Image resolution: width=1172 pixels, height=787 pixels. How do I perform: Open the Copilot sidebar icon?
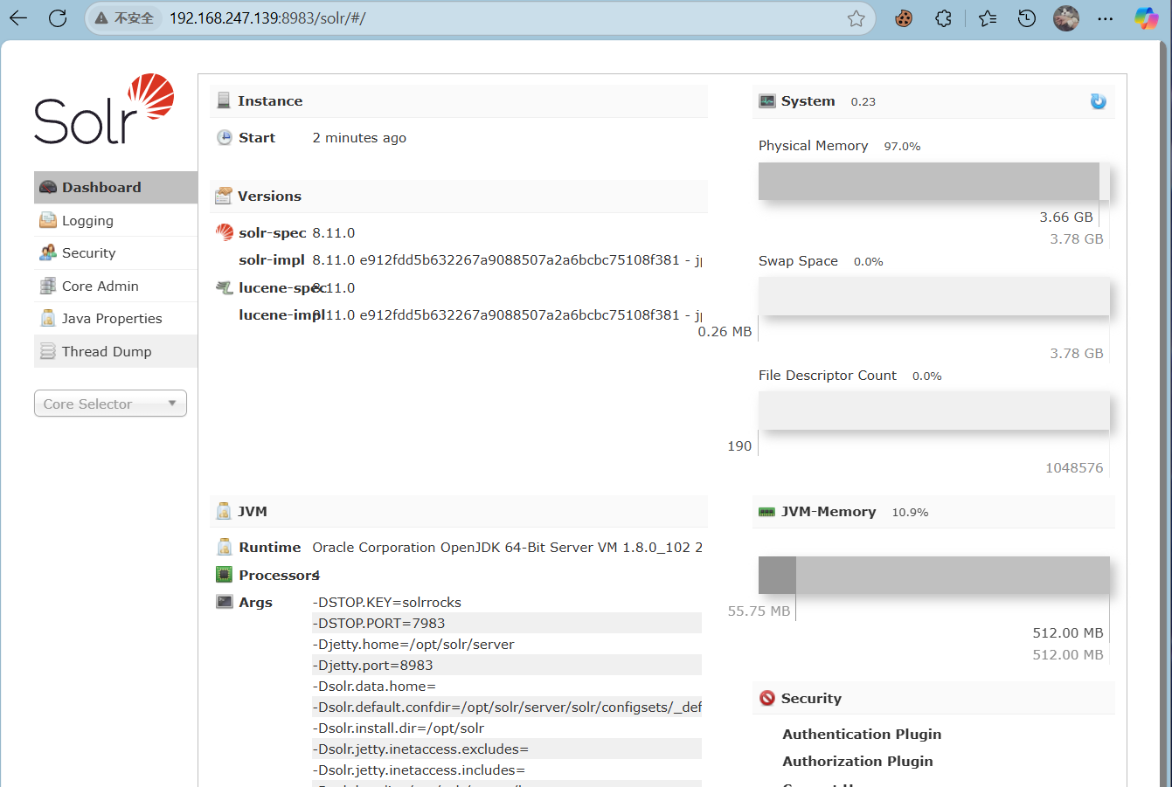click(x=1146, y=17)
